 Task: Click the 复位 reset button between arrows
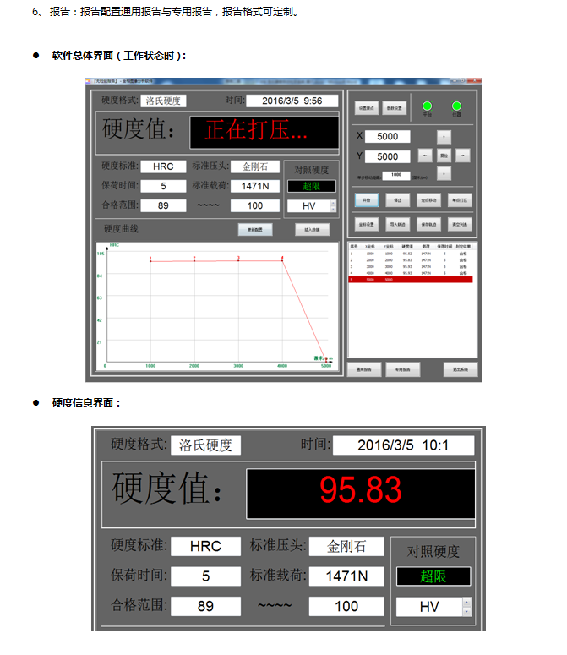click(x=444, y=156)
